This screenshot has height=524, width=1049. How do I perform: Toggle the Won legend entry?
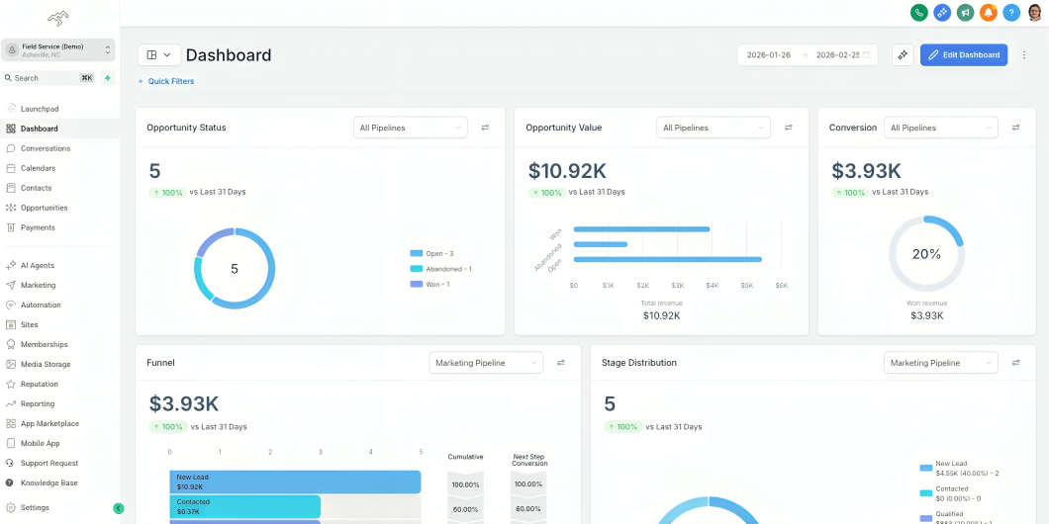(430, 284)
